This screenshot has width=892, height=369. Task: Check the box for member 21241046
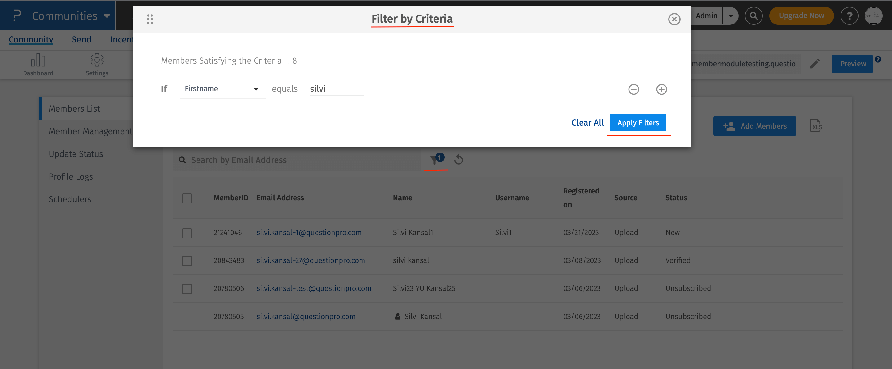click(x=187, y=233)
